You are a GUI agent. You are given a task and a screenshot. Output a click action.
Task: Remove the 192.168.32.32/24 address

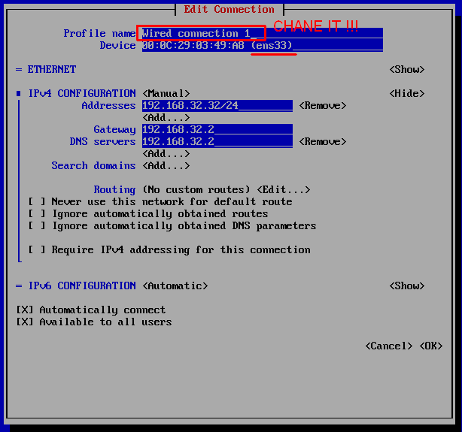323,106
